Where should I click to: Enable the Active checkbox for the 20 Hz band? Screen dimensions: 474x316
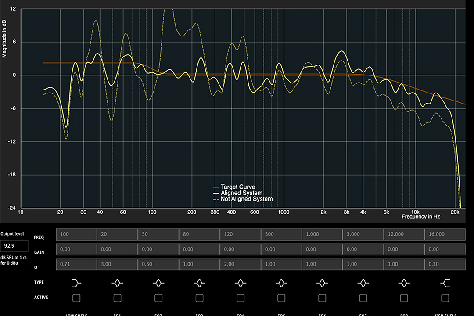tap(117, 298)
